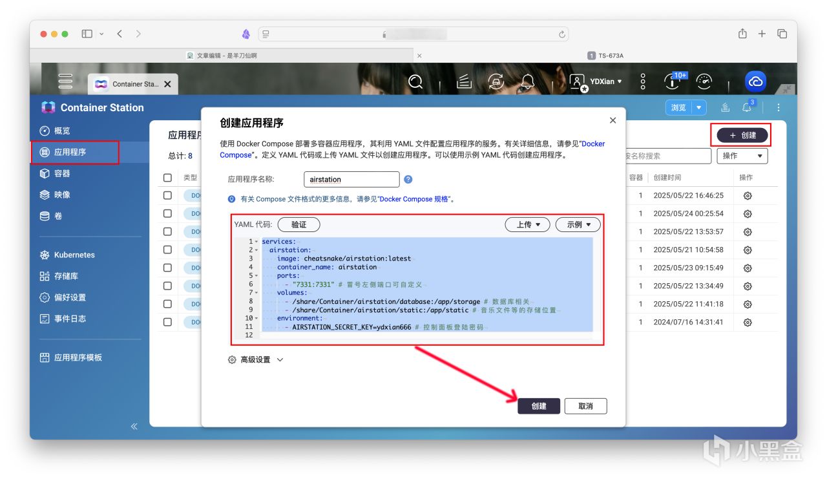Open gear actions for 2025/05/21 10:54:58 row

pyautogui.click(x=748, y=250)
